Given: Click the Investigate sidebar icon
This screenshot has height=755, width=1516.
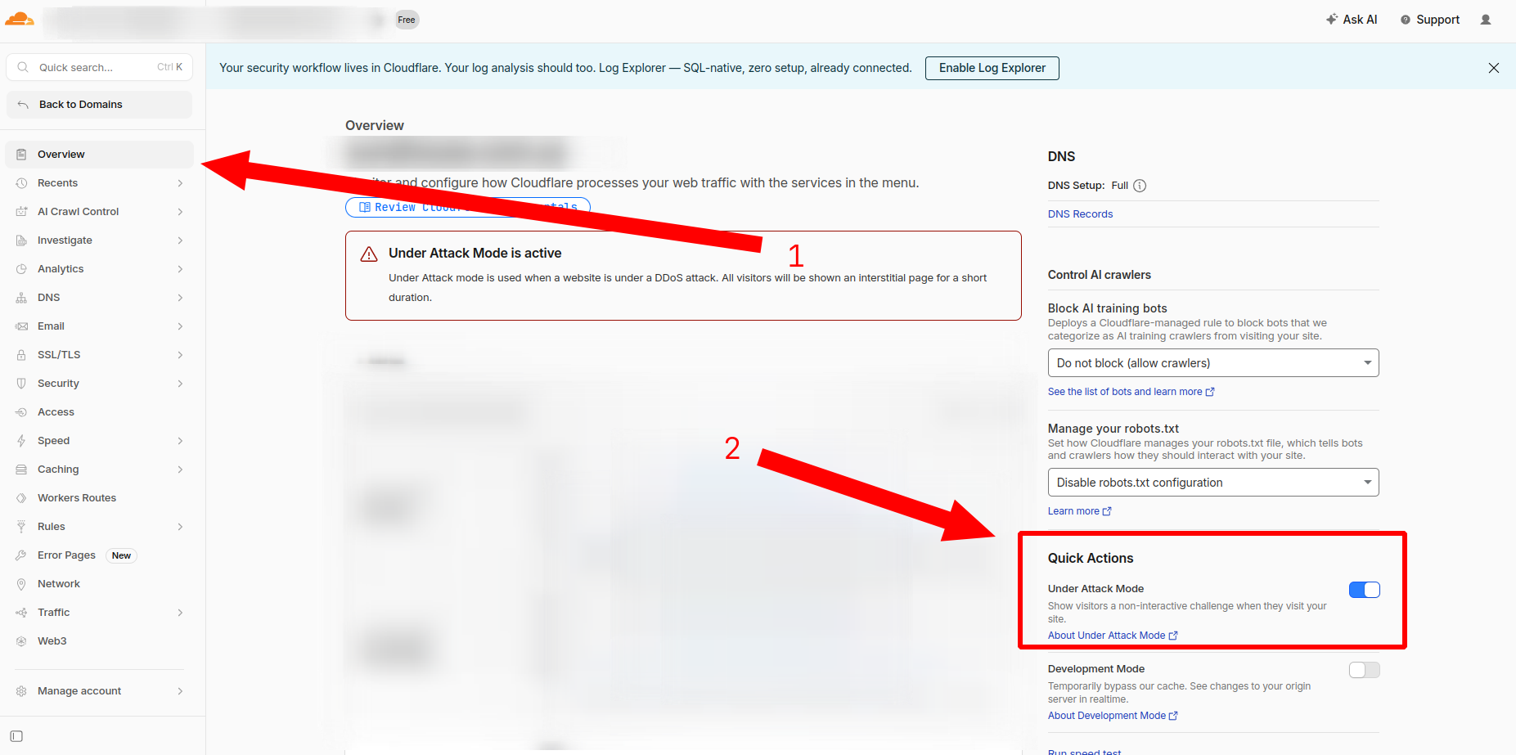Looking at the screenshot, I should 21,240.
